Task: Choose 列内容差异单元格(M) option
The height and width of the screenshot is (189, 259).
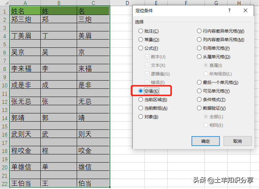Action: (220, 40)
